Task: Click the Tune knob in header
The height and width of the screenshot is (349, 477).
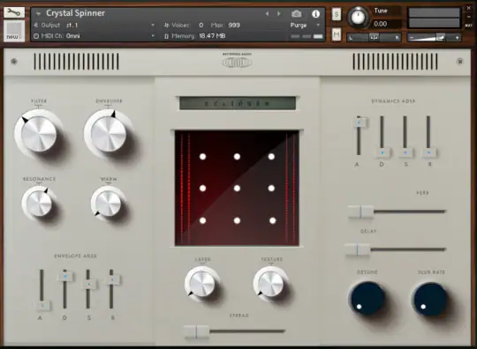Action: coord(358,17)
